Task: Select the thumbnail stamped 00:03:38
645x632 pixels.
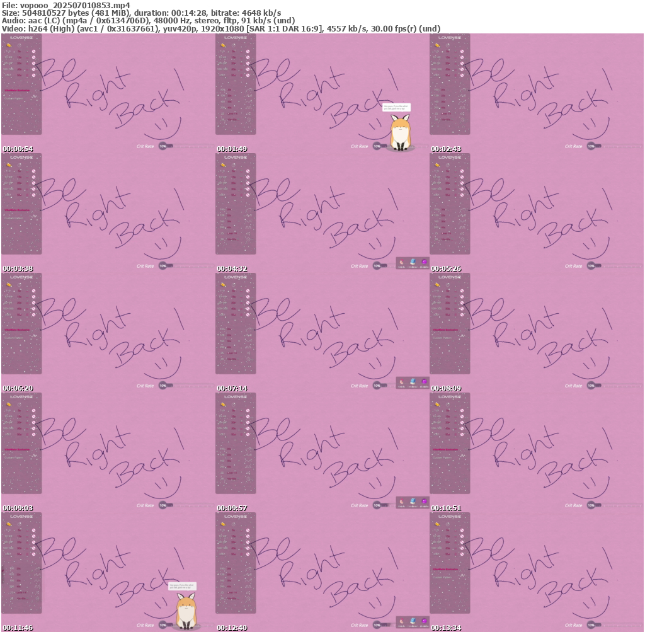Action: pos(108,213)
